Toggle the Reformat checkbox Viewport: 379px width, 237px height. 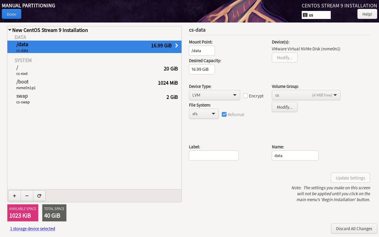point(224,114)
